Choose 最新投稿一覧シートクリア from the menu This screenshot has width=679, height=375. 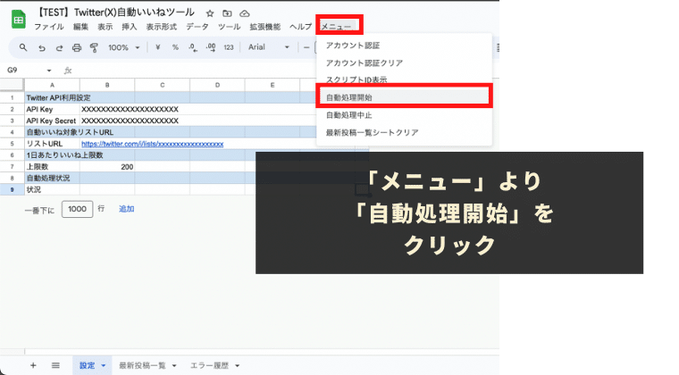(404, 132)
